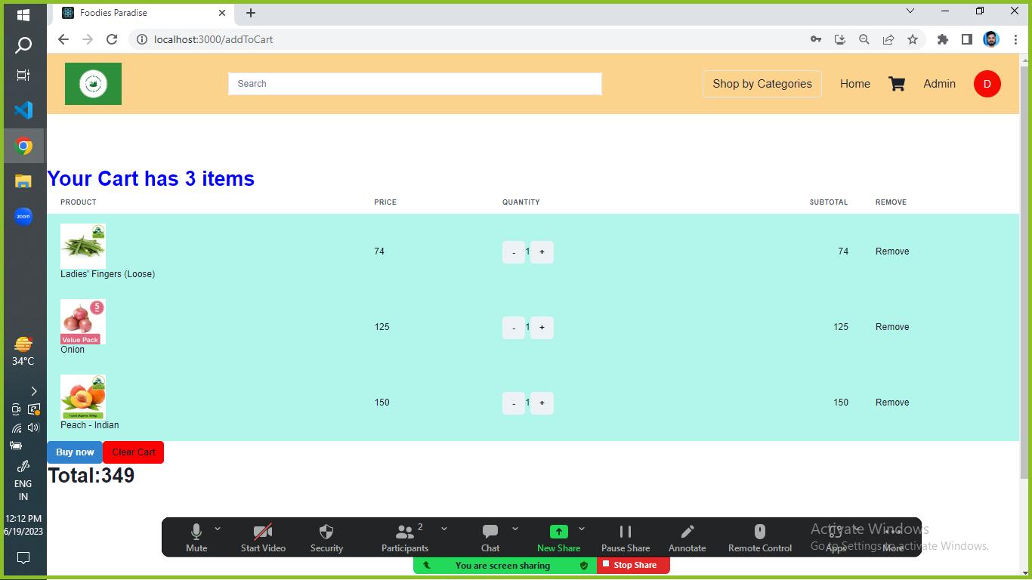The width and height of the screenshot is (1032, 580).
Task: Expand the audio options next to Mute
Action: tap(218, 528)
